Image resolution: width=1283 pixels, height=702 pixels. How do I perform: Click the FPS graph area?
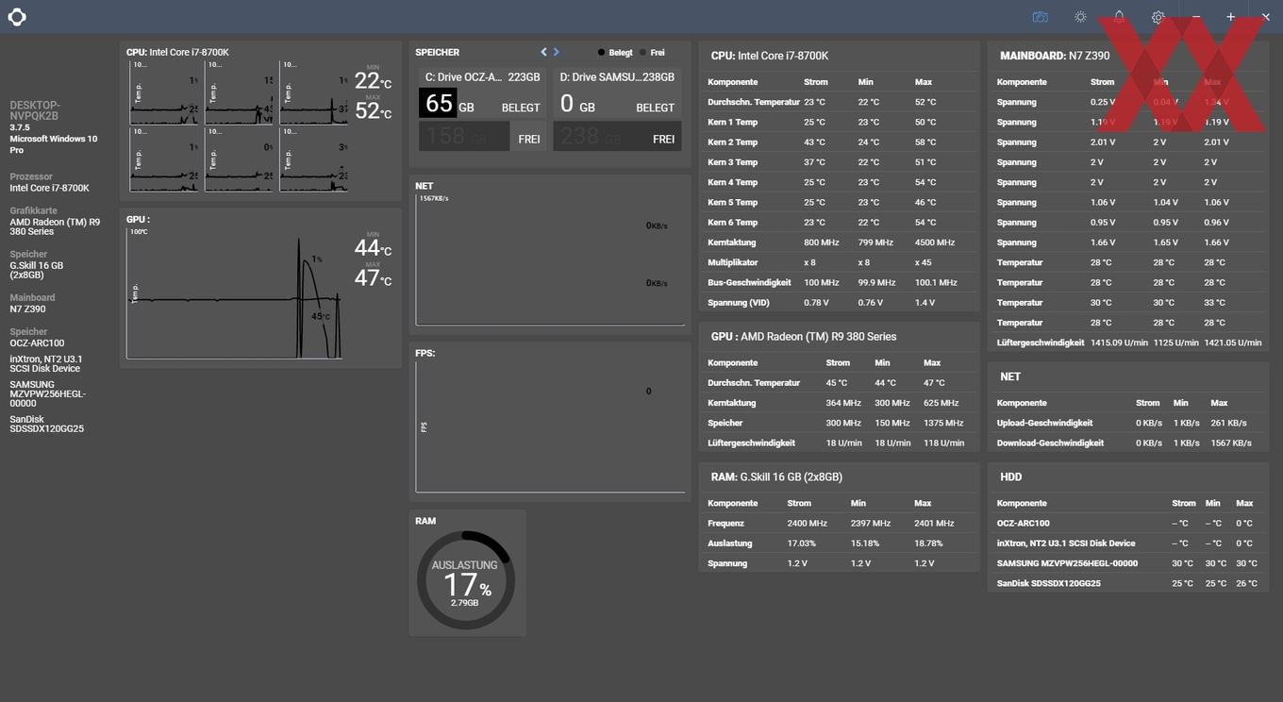[x=550, y=426]
